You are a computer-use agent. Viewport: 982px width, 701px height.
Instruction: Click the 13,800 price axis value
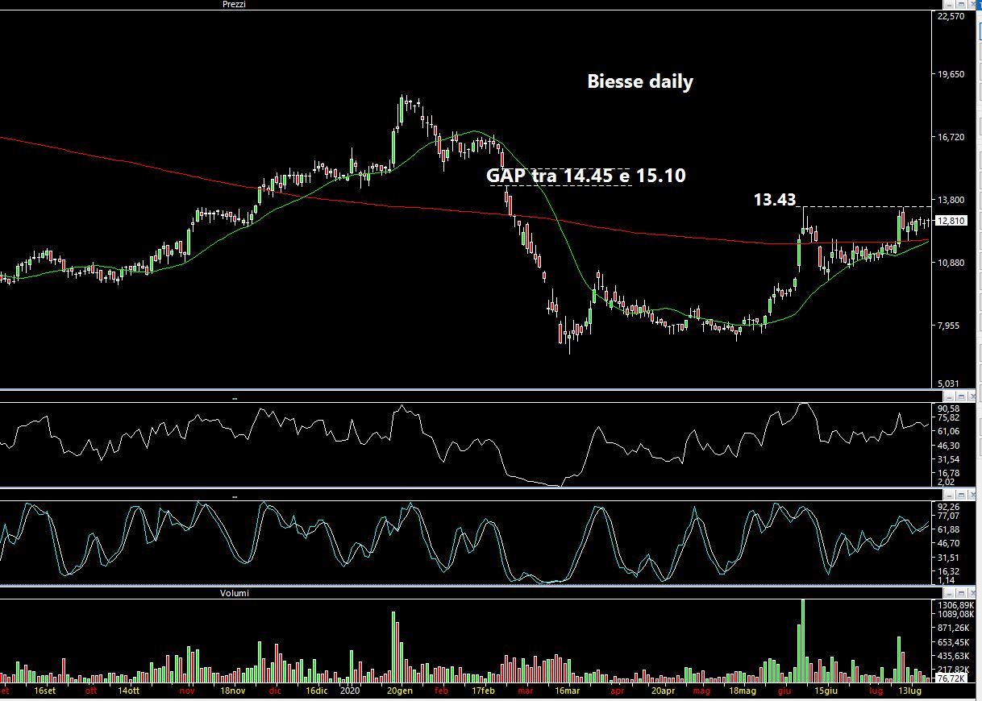(x=951, y=200)
